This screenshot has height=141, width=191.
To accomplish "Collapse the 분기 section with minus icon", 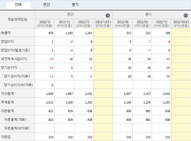I will pos(186,16).
